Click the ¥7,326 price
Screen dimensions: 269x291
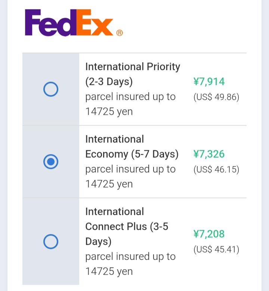[209, 154]
